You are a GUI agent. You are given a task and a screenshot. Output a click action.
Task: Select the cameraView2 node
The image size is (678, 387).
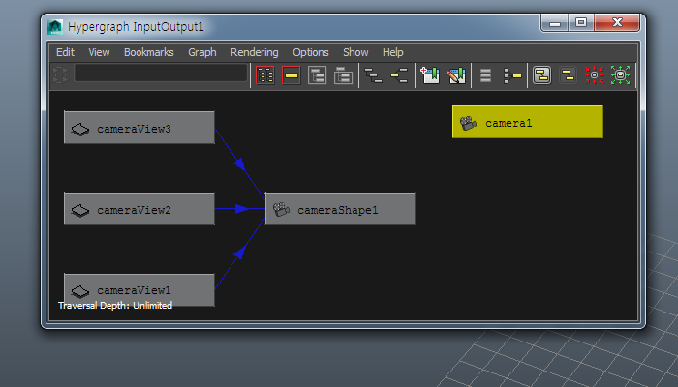point(139,209)
